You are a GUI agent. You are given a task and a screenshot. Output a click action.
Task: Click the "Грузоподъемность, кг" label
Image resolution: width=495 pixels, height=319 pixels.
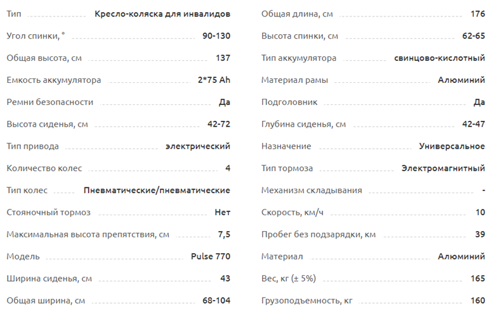pos(307,301)
